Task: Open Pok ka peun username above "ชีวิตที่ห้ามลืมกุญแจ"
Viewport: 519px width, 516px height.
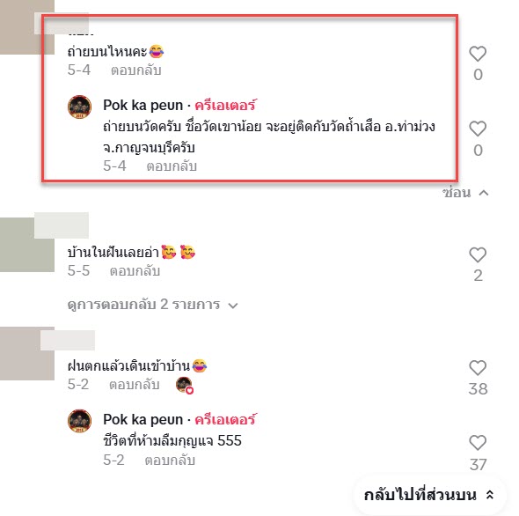Action: click(x=143, y=419)
